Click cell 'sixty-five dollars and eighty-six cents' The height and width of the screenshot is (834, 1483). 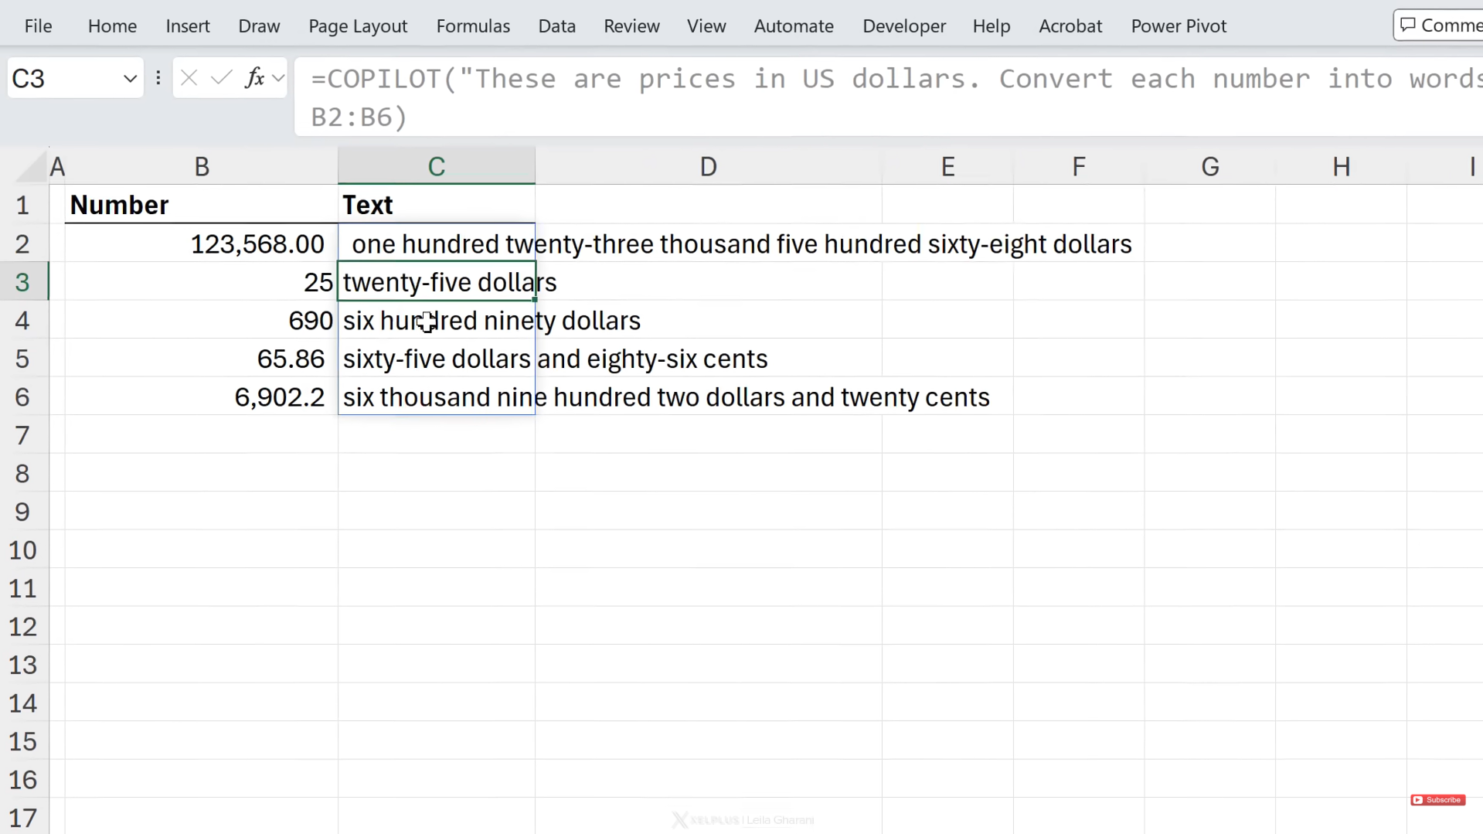437,359
